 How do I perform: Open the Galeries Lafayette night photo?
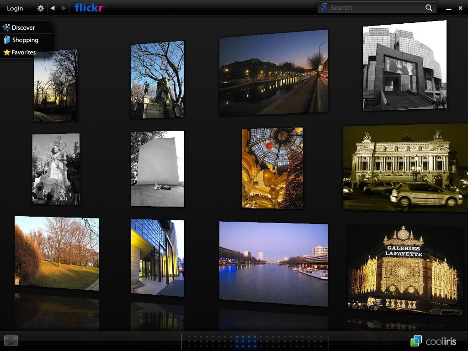click(x=404, y=270)
